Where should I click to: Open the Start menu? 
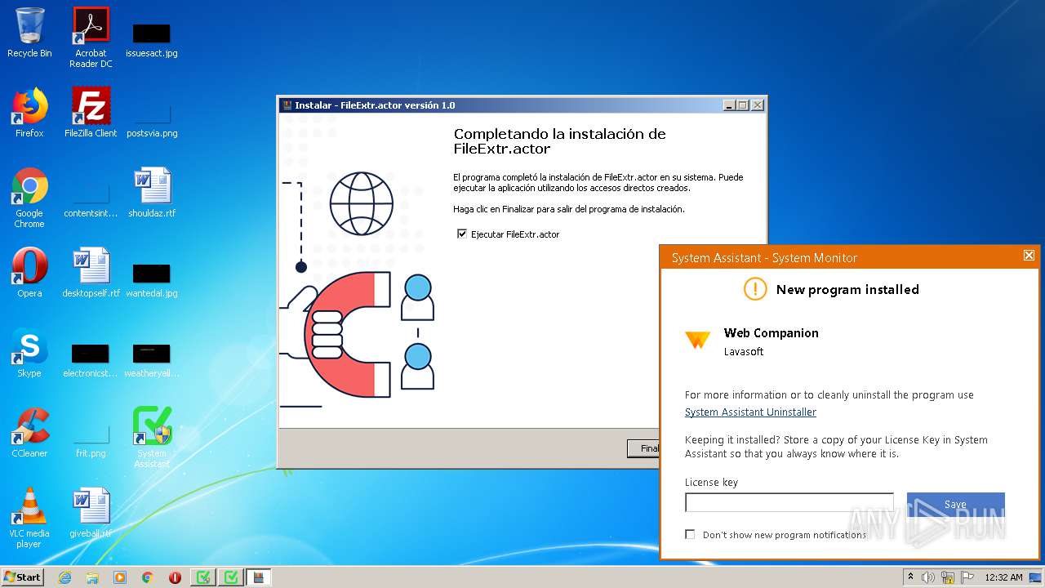(x=23, y=577)
